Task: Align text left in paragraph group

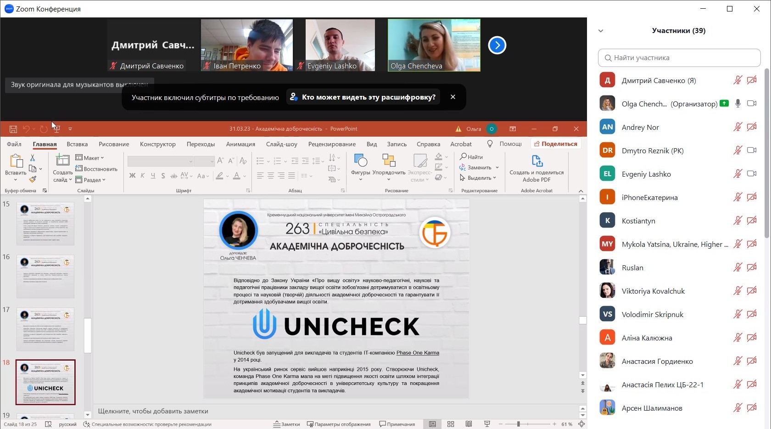Action: [260, 176]
